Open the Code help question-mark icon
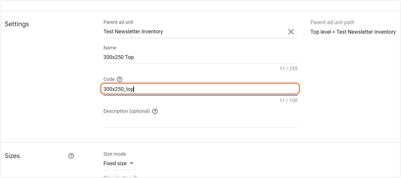Image resolution: width=401 pixels, height=178 pixels. [x=120, y=79]
